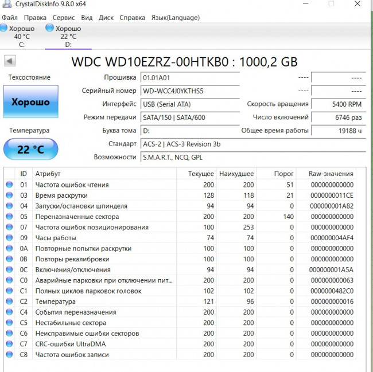Click raw value 000000004AF4
The width and height of the screenshot is (373, 372).
click(x=332, y=238)
